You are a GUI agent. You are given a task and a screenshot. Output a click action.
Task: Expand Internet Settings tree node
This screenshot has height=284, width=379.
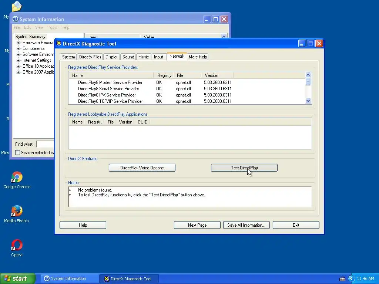(18, 60)
